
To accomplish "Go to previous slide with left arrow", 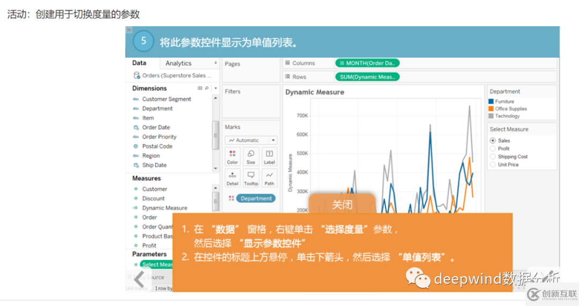I will [x=139, y=279].
